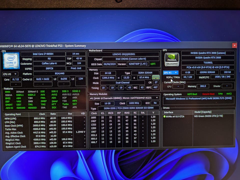Click the GPU memory size 6 GB
The height and width of the screenshot is (180, 240).
(188, 72)
